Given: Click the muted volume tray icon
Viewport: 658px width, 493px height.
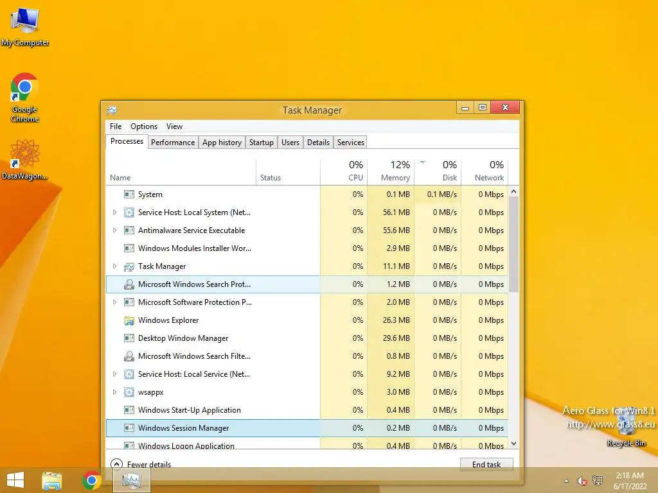Looking at the screenshot, I should (x=582, y=481).
